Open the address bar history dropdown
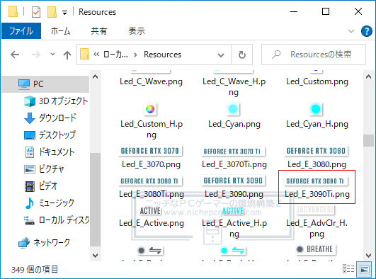 point(221,55)
